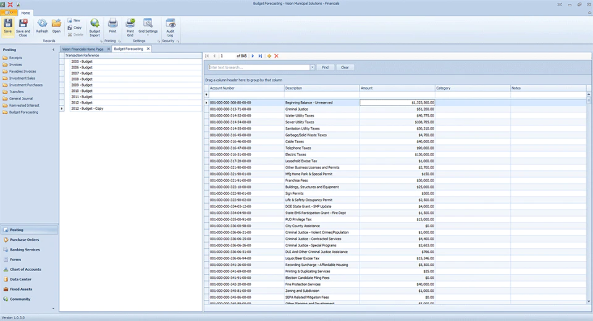
Task: Open the Budget Import tool
Action: pyautogui.click(x=95, y=24)
